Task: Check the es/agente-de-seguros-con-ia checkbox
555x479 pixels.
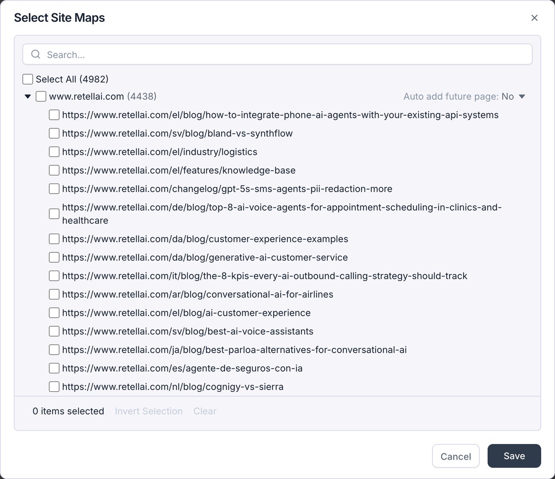Action: 54,368
